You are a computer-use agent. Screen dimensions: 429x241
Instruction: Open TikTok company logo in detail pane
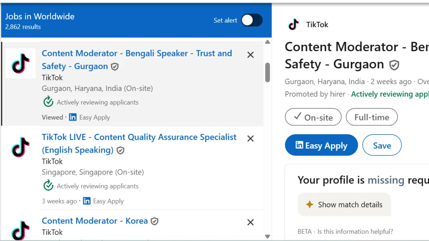(294, 24)
